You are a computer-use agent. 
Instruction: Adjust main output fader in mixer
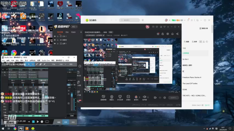72,95
